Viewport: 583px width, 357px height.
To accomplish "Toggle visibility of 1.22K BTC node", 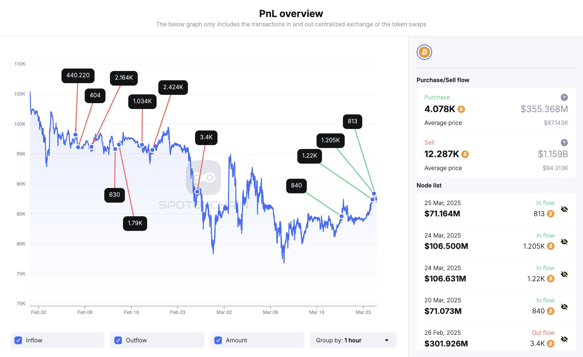I will (x=564, y=274).
